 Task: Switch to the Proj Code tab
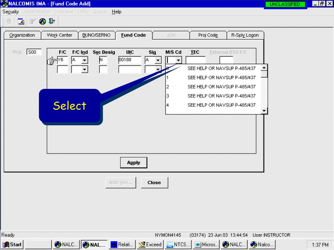208,35
